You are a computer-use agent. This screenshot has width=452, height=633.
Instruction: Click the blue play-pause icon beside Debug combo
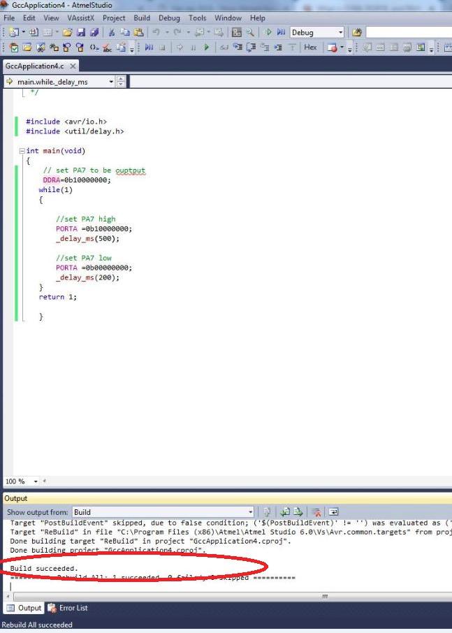click(281, 32)
